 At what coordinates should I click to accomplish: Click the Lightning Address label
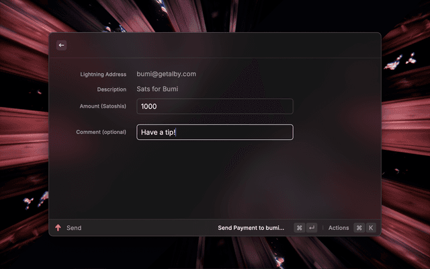103,74
